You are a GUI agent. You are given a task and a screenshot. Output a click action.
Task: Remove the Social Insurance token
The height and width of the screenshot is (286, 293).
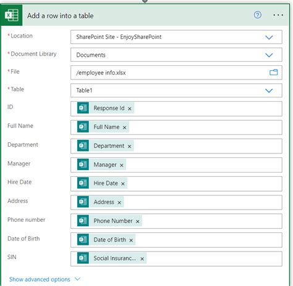[x=142, y=259]
